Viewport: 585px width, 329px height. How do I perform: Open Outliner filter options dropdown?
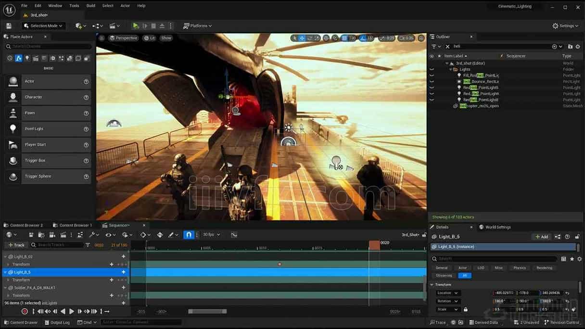click(x=435, y=47)
